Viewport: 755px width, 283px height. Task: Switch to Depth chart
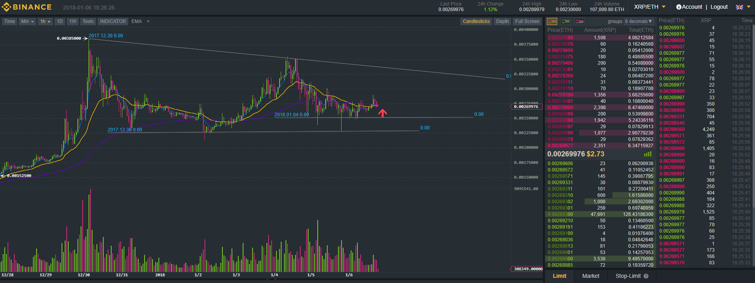tap(502, 21)
